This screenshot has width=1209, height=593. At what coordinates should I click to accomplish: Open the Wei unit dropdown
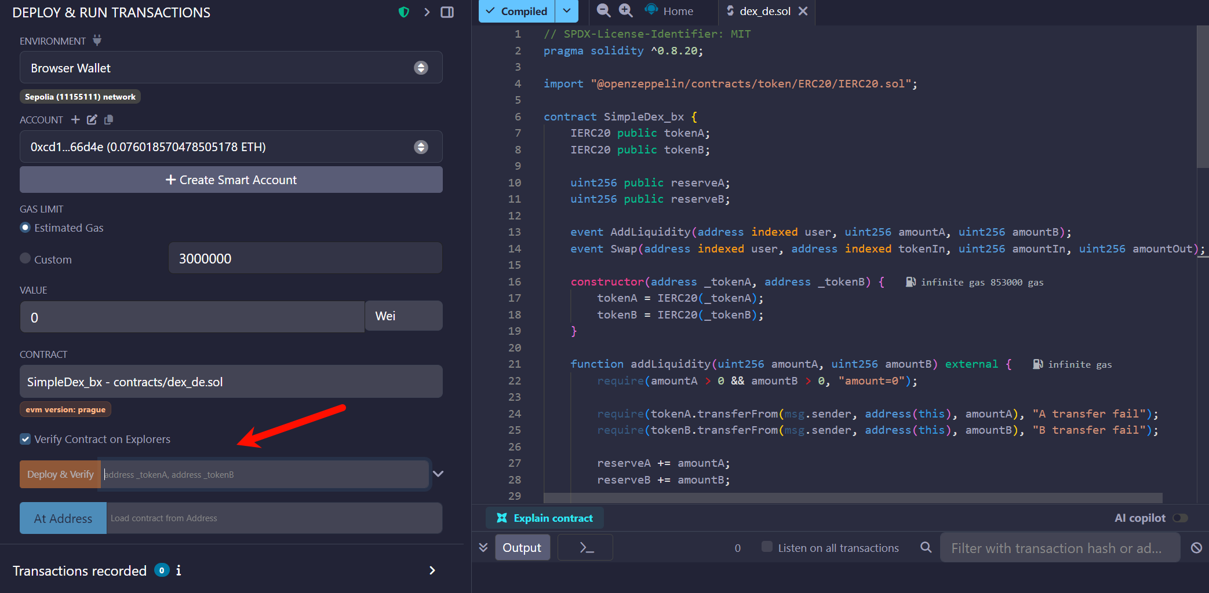pyautogui.click(x=403, y=316)
